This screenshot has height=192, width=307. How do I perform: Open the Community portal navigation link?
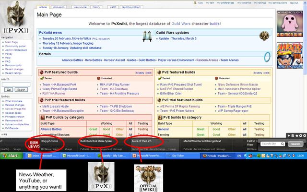(x=15, y=46)
